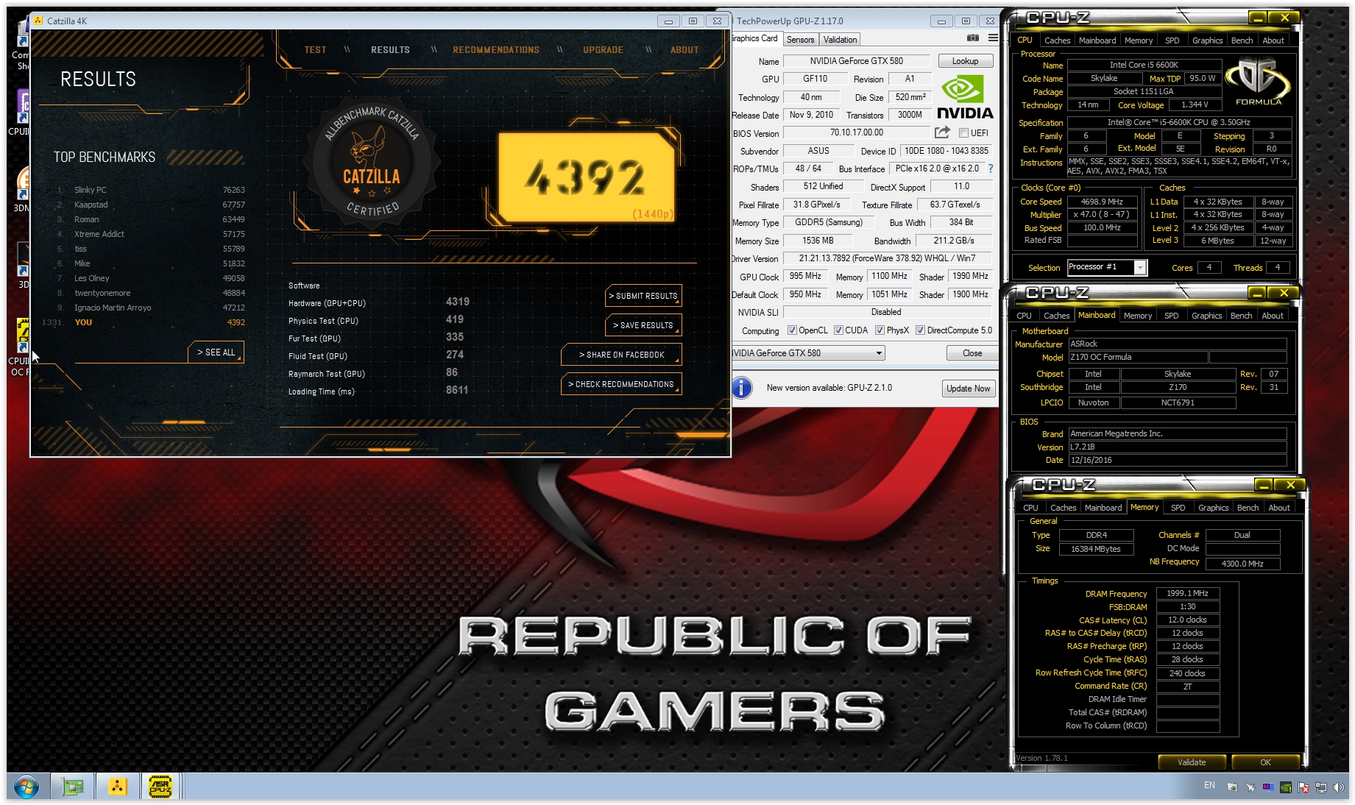
Task: Toggle the PhysX checkbox
Action: pos(880,330)
